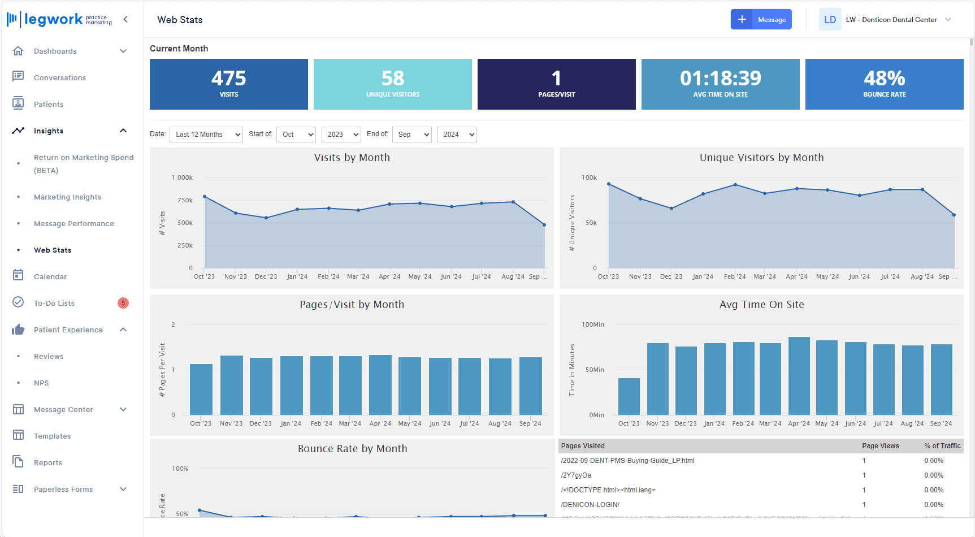Click the Calendar icon in sidebar
Screen dimensions: 975x537
point(18,276)
